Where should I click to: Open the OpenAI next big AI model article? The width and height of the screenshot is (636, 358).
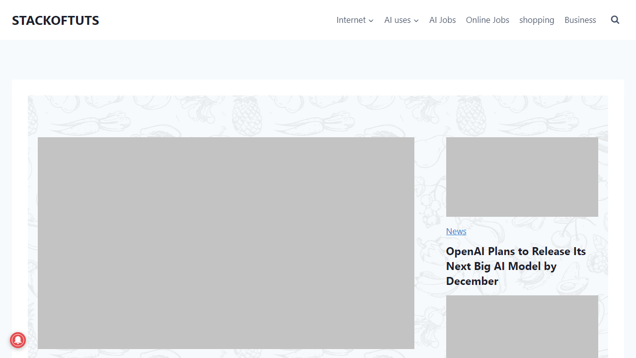tap(516, 266)
